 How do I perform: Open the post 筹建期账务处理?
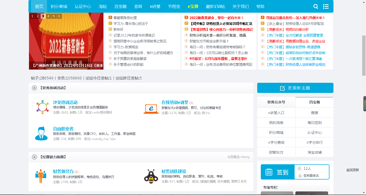point(125,18)
